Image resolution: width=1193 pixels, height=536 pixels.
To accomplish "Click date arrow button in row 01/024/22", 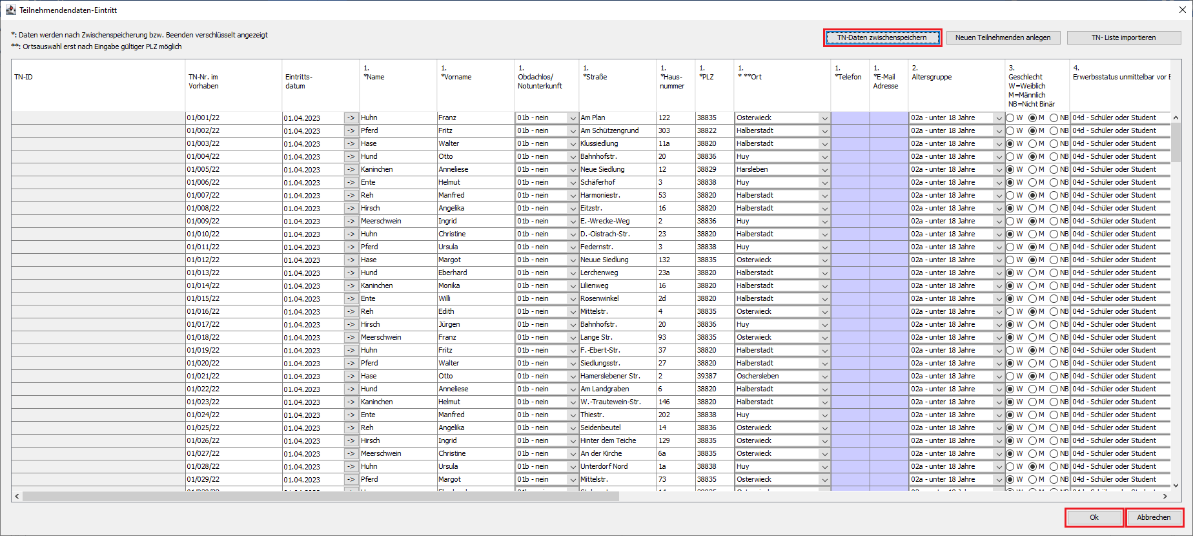I will (x=351, y=415).
